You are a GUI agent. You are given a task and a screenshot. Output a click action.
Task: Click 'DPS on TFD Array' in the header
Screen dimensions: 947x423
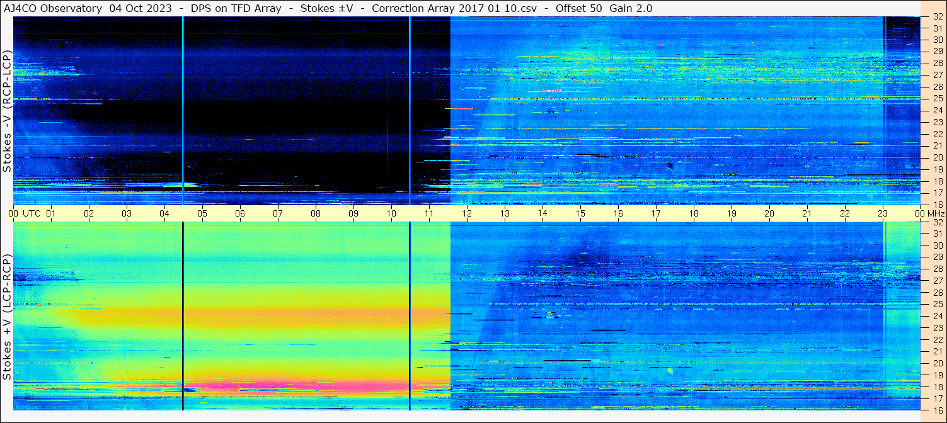[x=235, y=8]
